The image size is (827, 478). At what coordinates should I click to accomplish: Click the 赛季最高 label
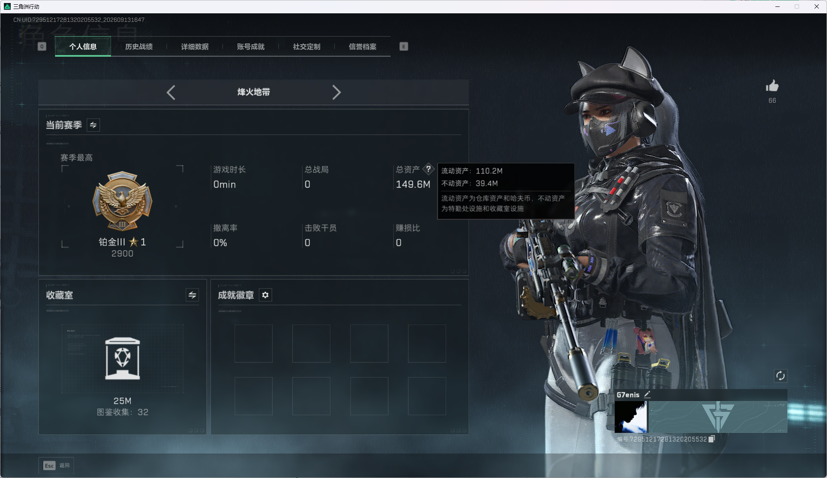click(x=77, y=158)
